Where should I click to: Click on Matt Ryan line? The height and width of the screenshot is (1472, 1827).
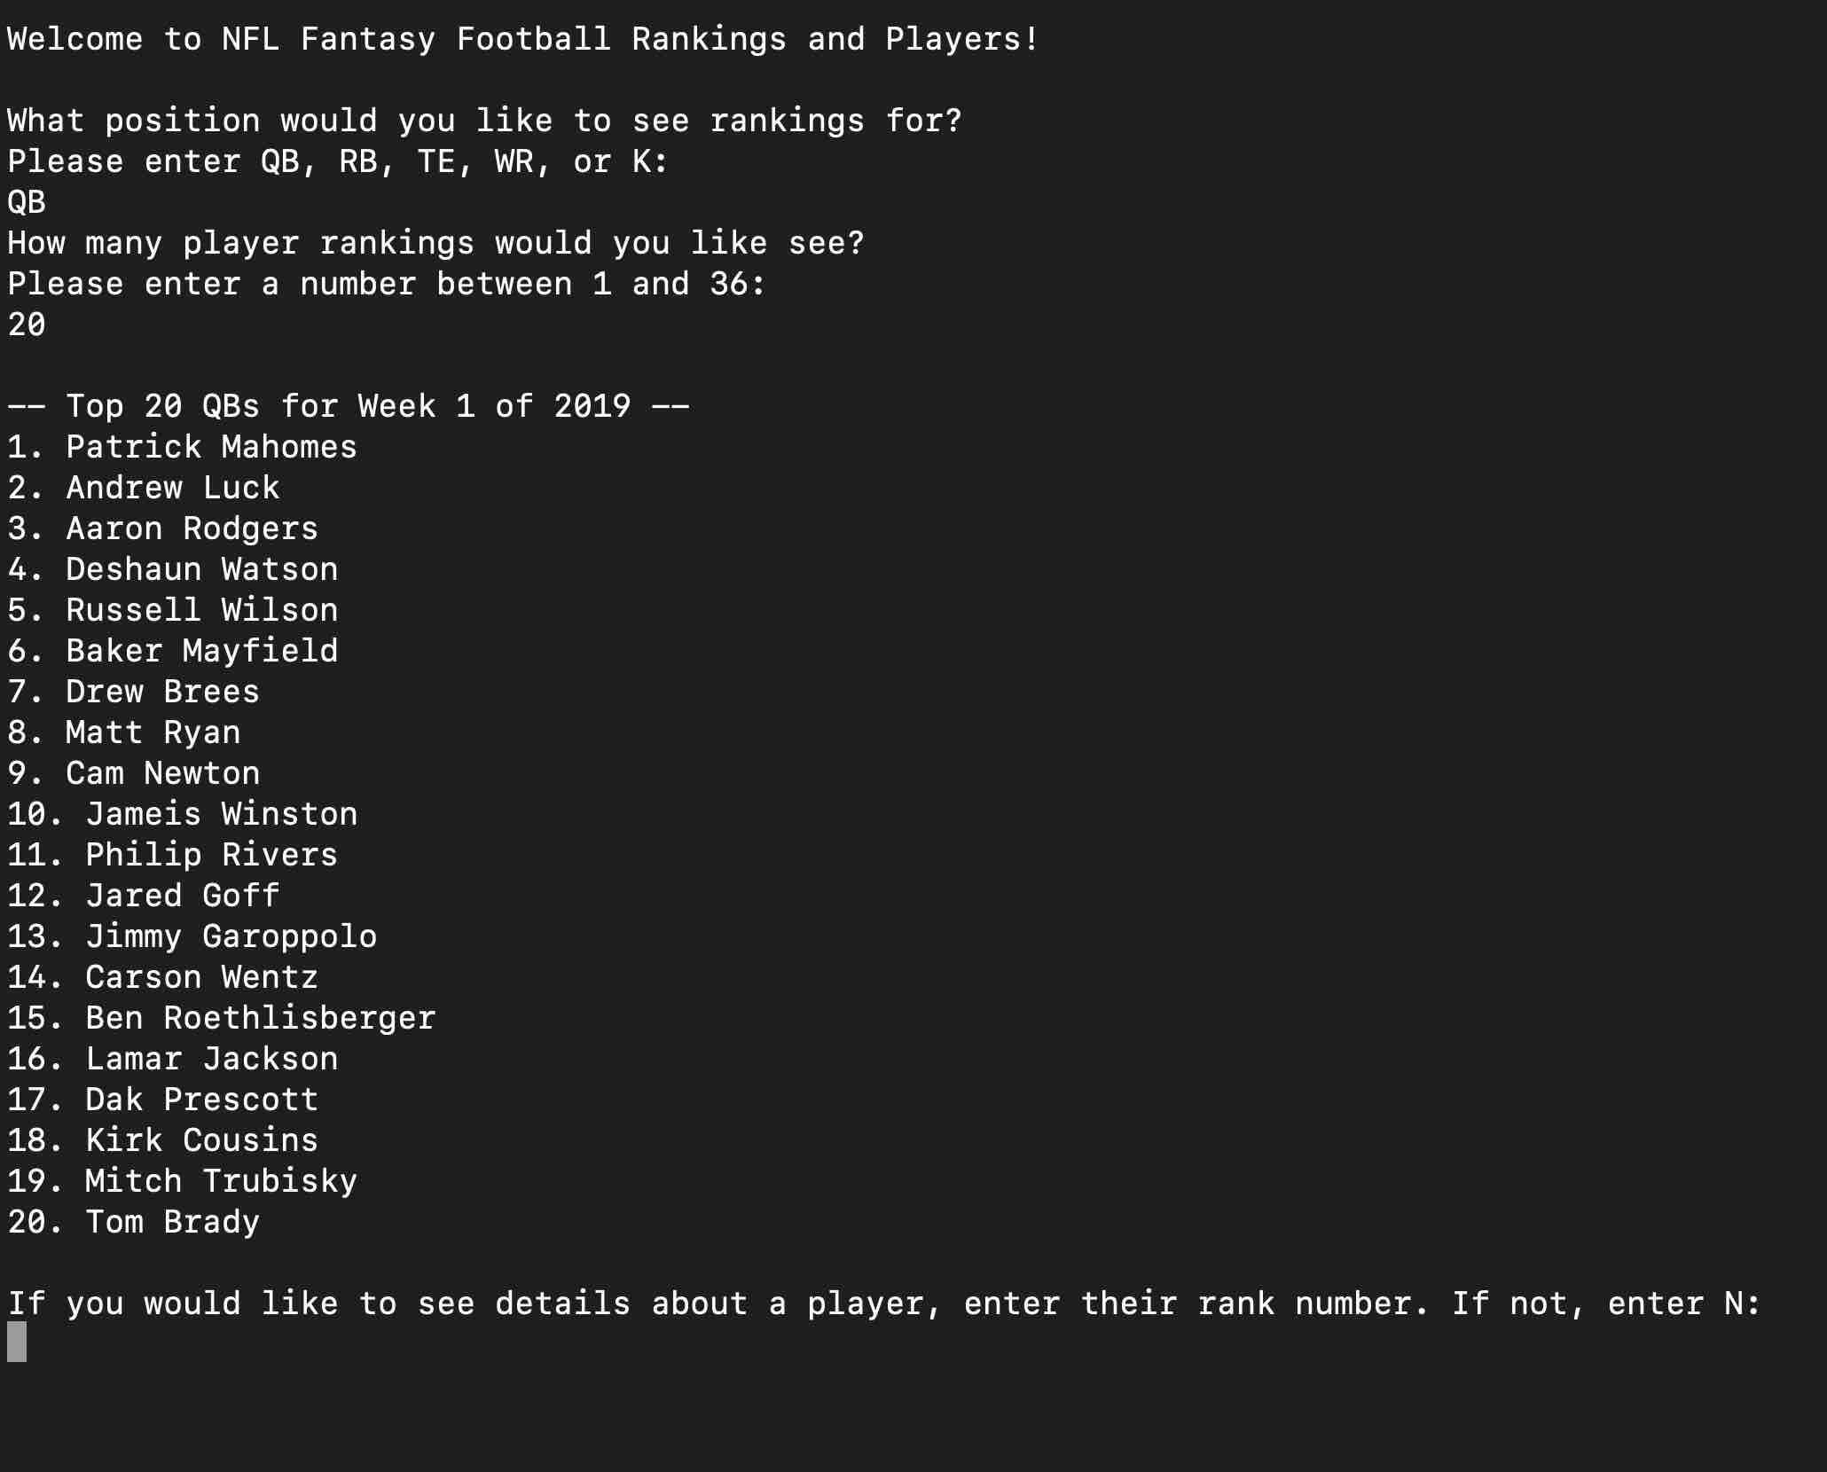123,732
